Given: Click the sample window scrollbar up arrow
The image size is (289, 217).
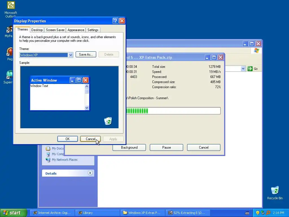Looking at the screenshot, I should click(x=87, y=86).
